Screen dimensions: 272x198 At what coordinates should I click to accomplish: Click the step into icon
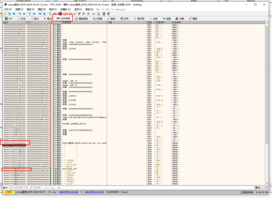click(30, 14)
